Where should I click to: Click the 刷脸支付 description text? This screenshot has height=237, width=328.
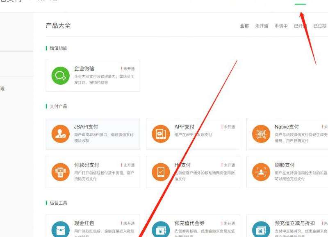coord(301,176)
